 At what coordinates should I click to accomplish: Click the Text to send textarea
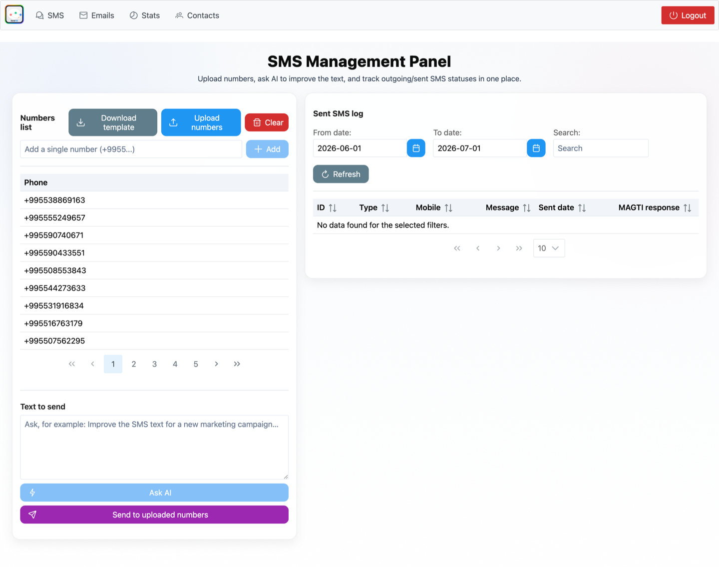point(154,447)
